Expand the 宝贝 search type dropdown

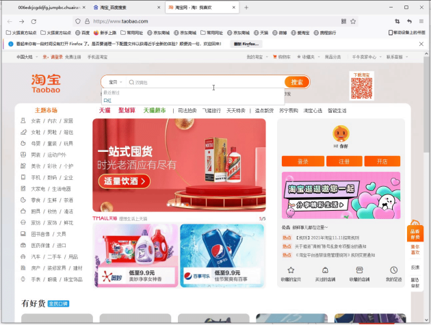115,82
